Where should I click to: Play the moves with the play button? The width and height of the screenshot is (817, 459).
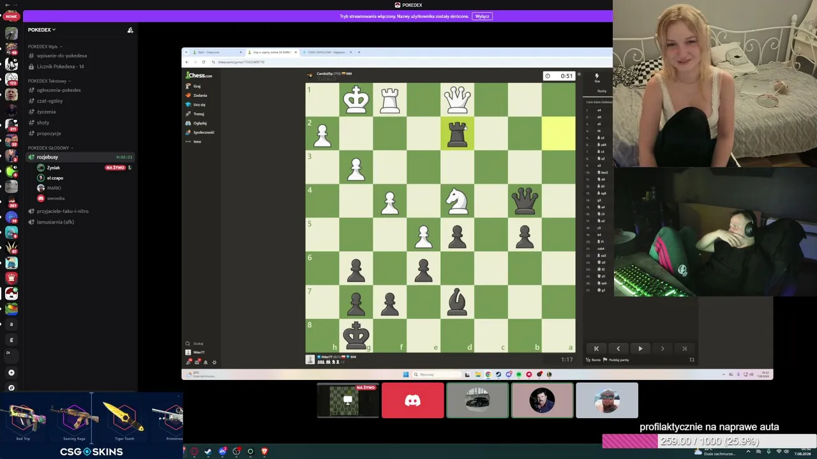[640, 349]
